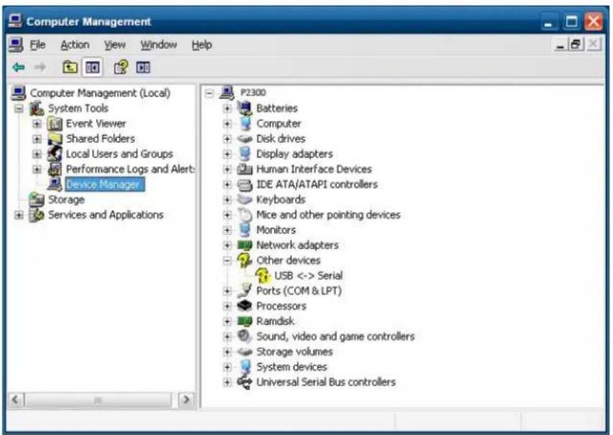Expand the System devices category
The width and height of the screenshot is (613, 435).
click(x=227, y=367)
